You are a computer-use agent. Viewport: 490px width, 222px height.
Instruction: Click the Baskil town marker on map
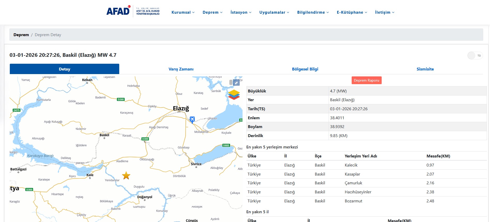(x=104, y=138)
